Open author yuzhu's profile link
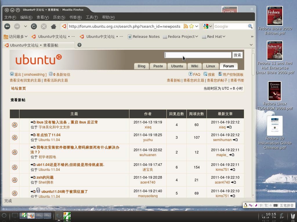The width and height of the screenshot is (297, 222). (x=148, y=140)
